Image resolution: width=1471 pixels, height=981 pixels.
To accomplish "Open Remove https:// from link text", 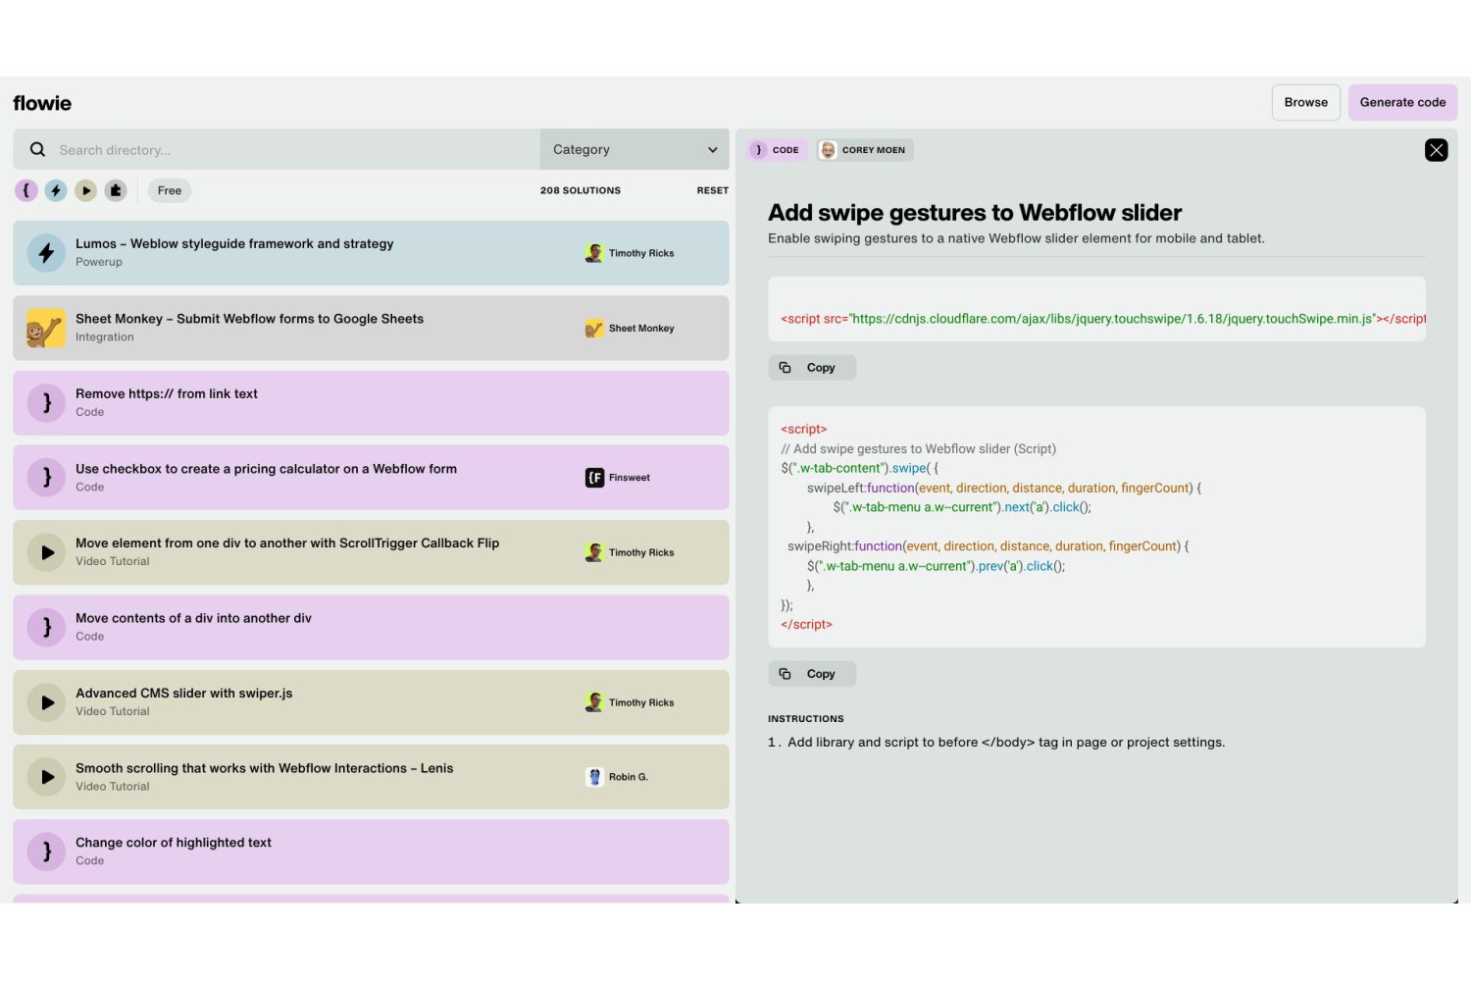I will coord(371,403).
